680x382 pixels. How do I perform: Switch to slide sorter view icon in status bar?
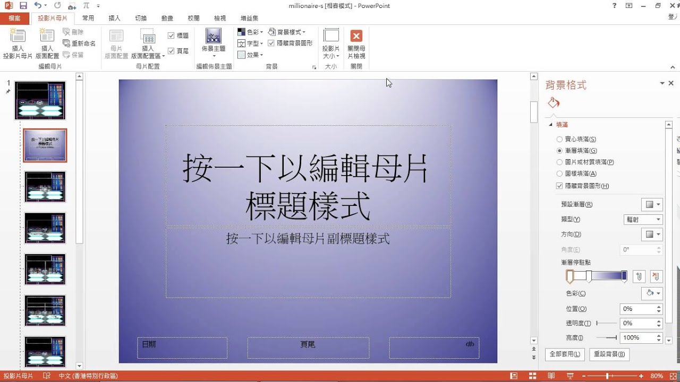[x=533, y=376]
